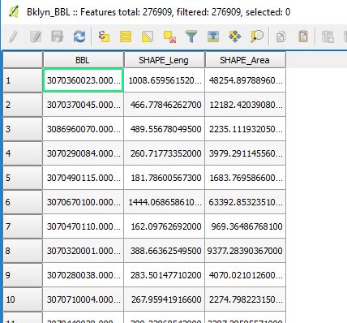Click BBL cell 3070670100.000…

click(84, 202)
